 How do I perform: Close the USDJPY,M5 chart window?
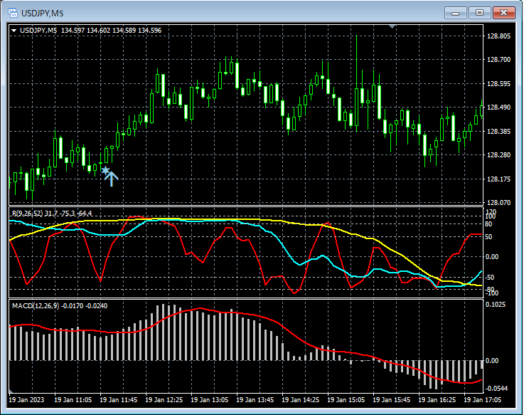504,13
